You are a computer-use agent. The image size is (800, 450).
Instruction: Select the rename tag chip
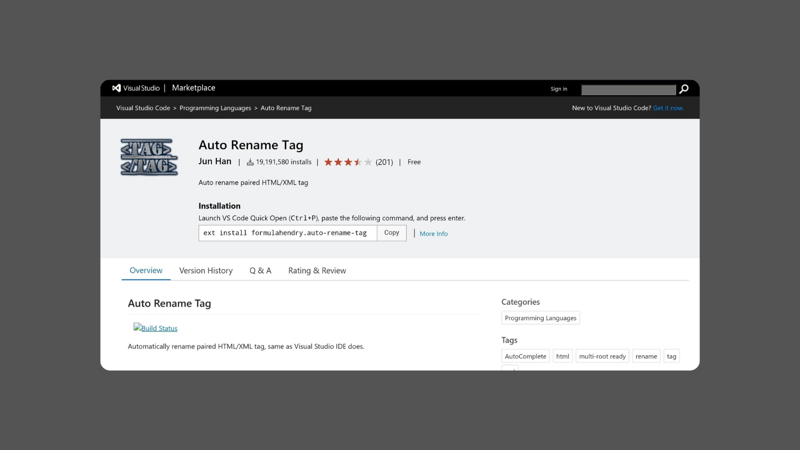pyautogui.click(x=646, y=356)
